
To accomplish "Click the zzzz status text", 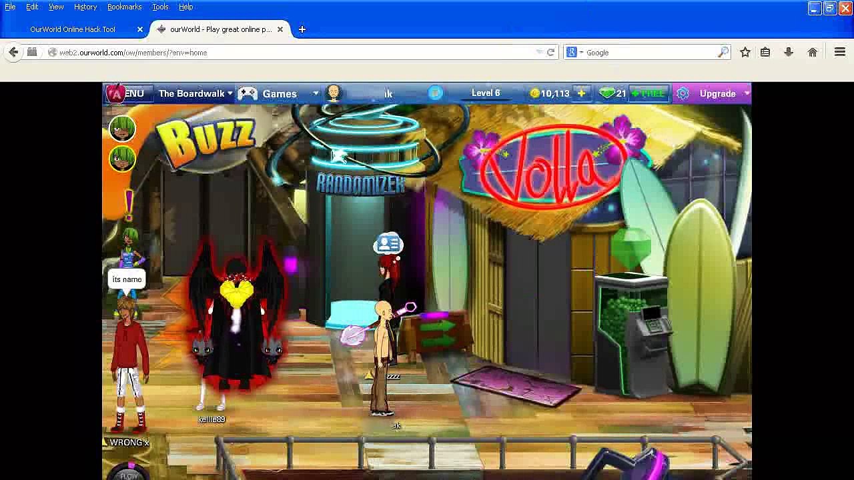I will (x=393, y=377).
